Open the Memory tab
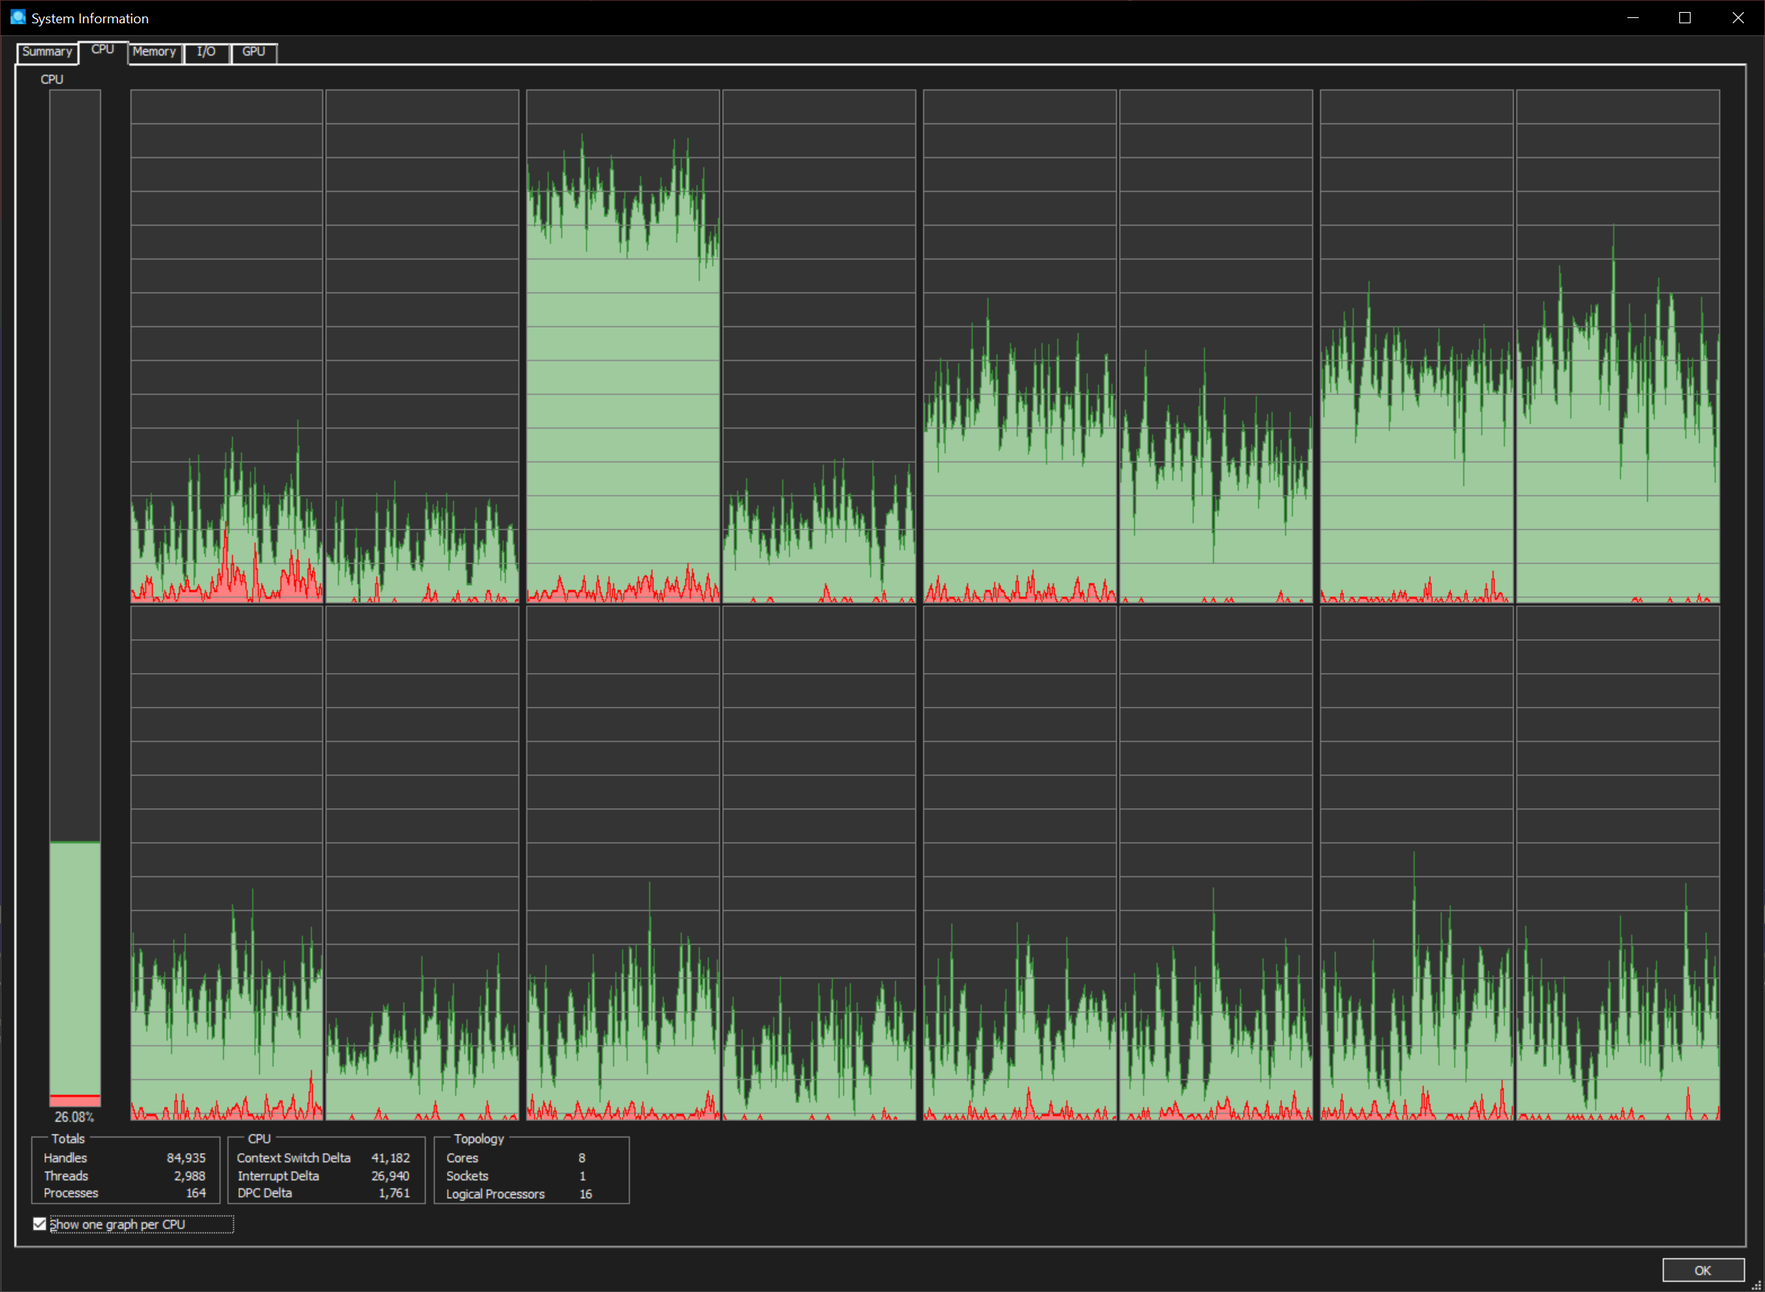Image resolution: width=1765 pixels, height=1292 pixels. [154, 52]
